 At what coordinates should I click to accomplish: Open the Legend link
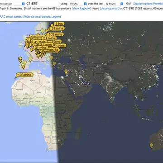click(56, 17)
